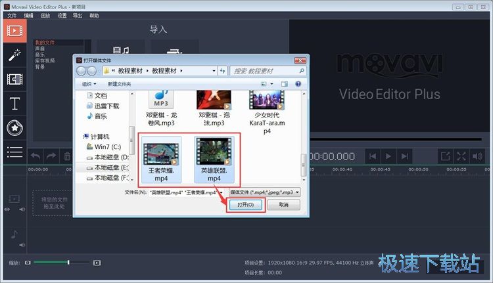
Task: Open the address bar history dropdown
Action: click(214, 71)
